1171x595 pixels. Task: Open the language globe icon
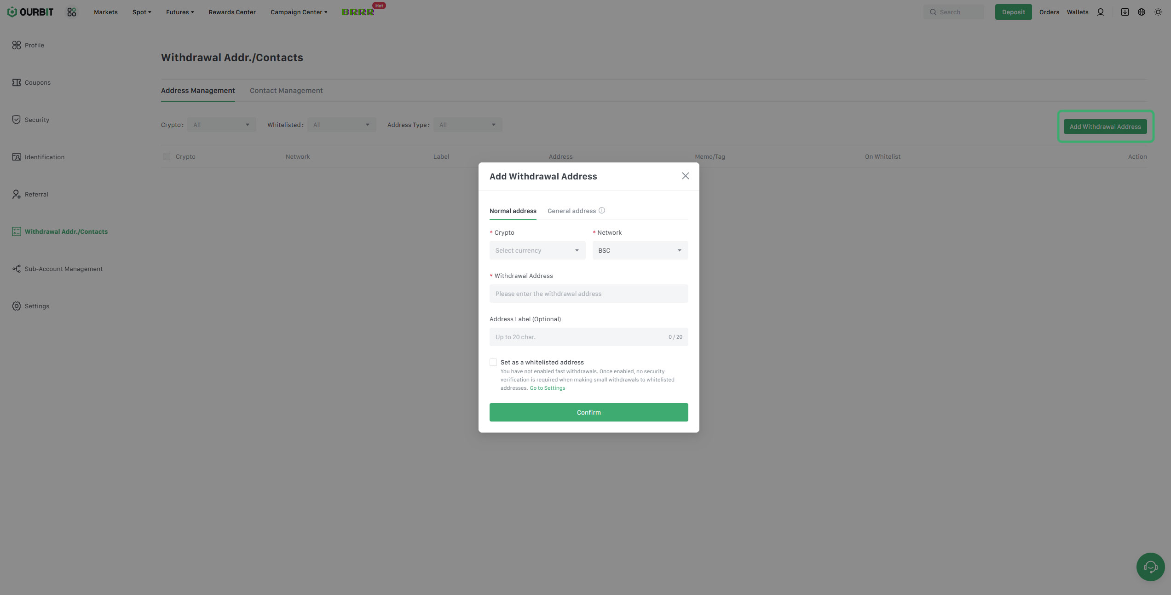pyautogui.click(x=1142, y=12)
